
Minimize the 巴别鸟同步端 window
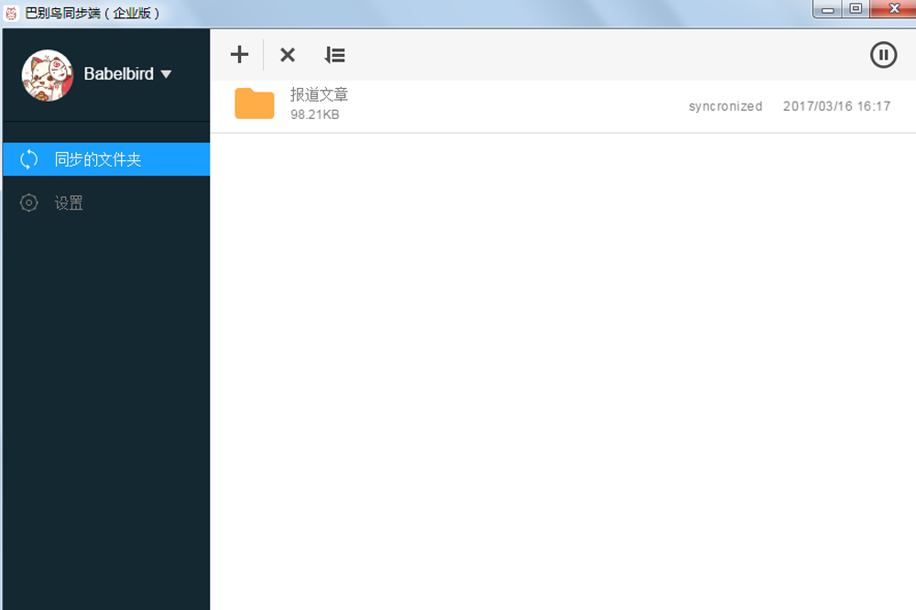pos(828,9)
